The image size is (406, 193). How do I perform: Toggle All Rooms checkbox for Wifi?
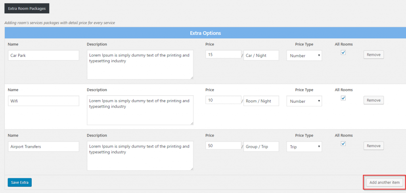pyautogui.click(x=343, y=98)
